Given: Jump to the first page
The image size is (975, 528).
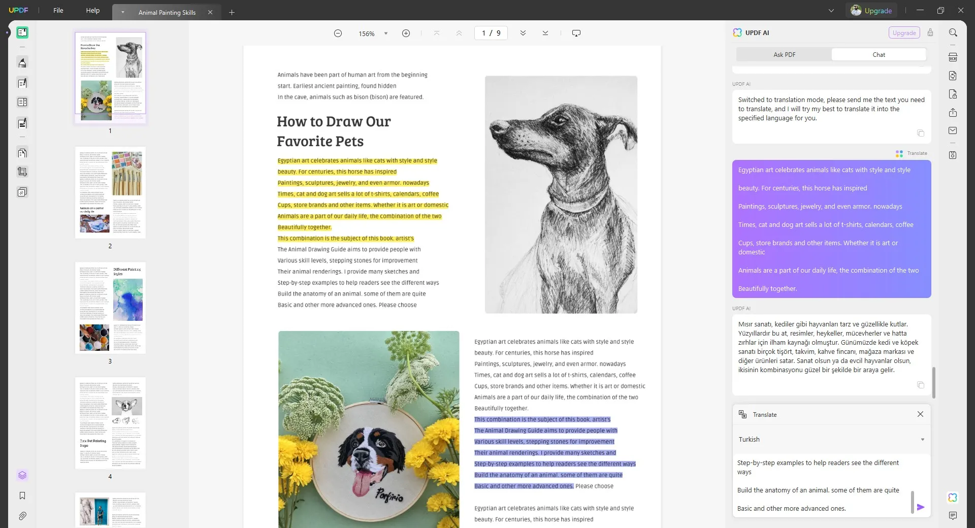Looking at the screenshot, I should pyautogui.click(x=437, y=33).
